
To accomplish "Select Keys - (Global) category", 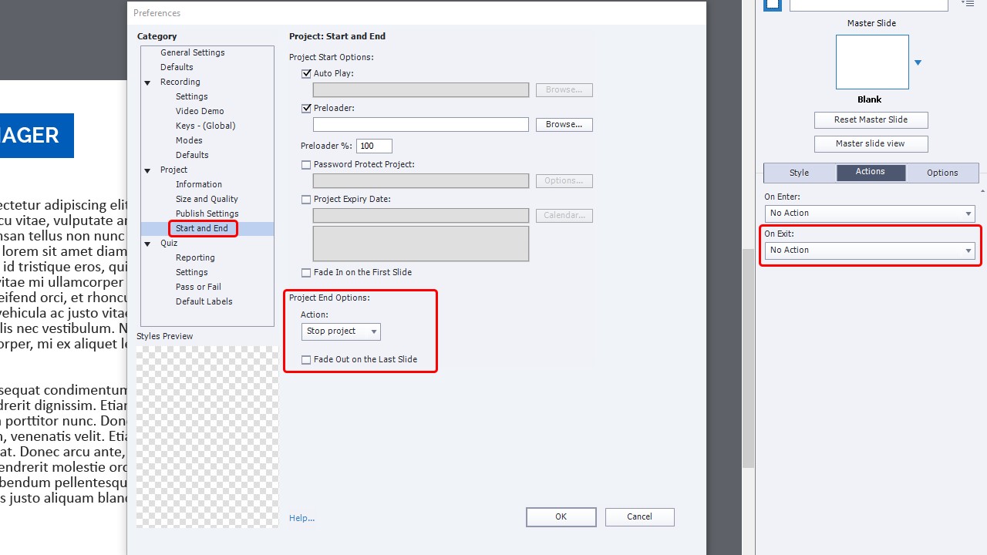I will (x=205, y=126).
